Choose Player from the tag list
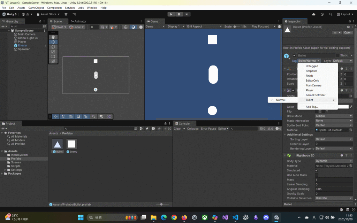The width and height of the screenshot is (357, 223). [x=310, y=90]
